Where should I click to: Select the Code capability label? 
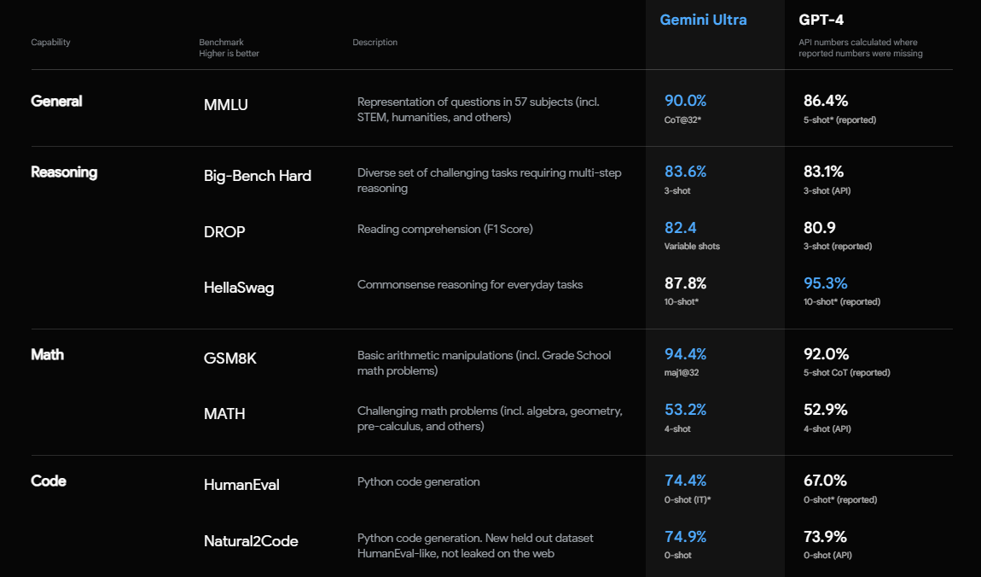(49, 481)
